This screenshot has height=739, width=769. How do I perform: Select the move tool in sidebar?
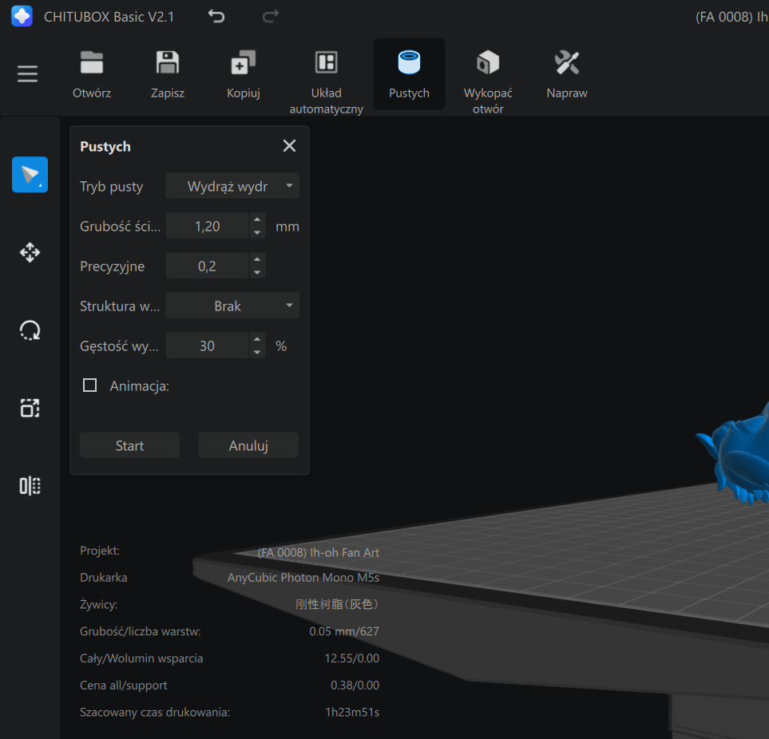tap(30, 252)
